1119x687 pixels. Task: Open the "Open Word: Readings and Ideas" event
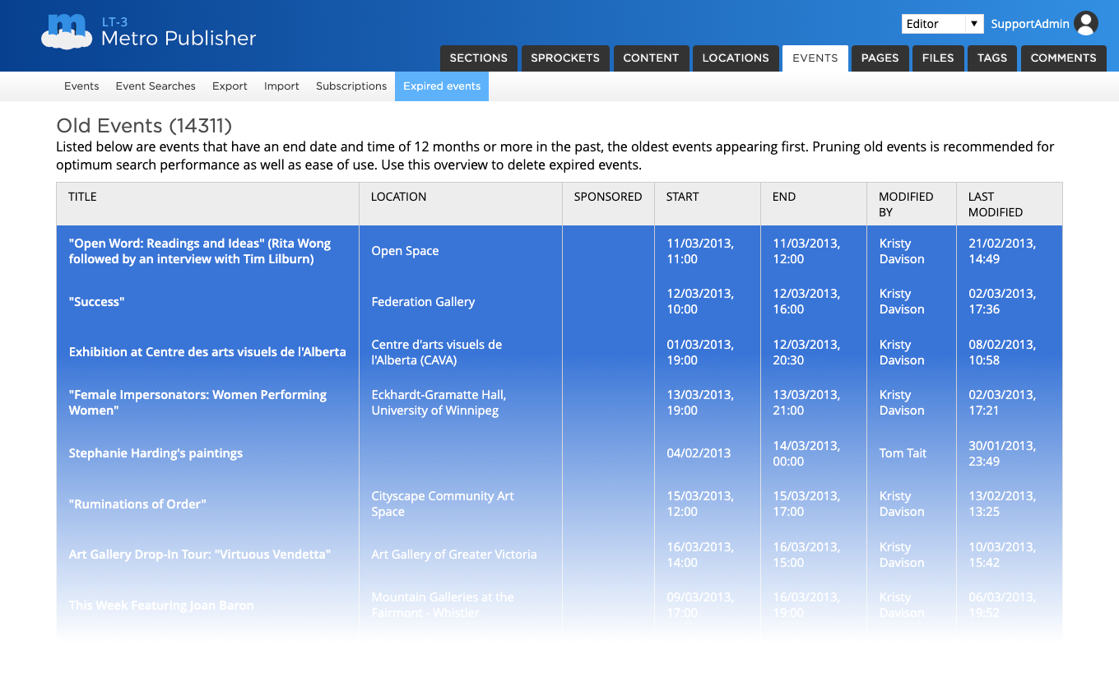(x=200, y=251)
